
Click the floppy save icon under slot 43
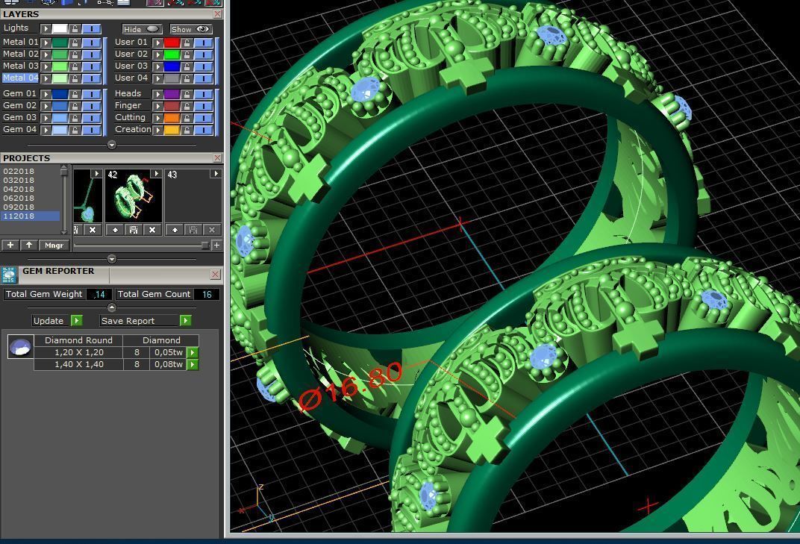[193, 230]
